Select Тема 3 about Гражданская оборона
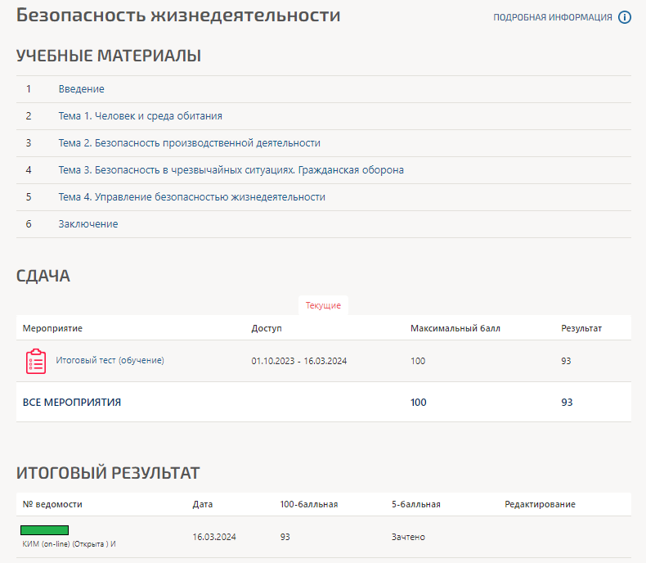Screen dimensions: 646x563 tap(231, 170)
